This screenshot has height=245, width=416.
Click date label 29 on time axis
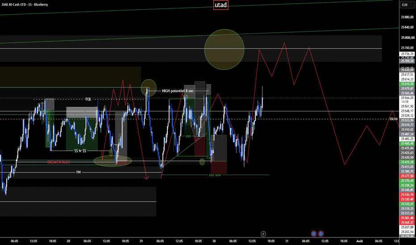pos(141,241)
